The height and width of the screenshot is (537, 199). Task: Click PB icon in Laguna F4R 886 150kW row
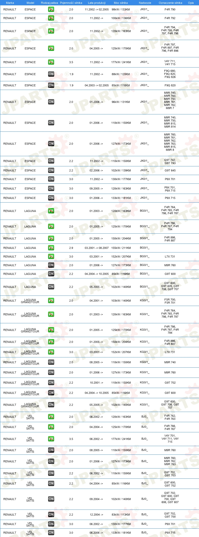51,238
